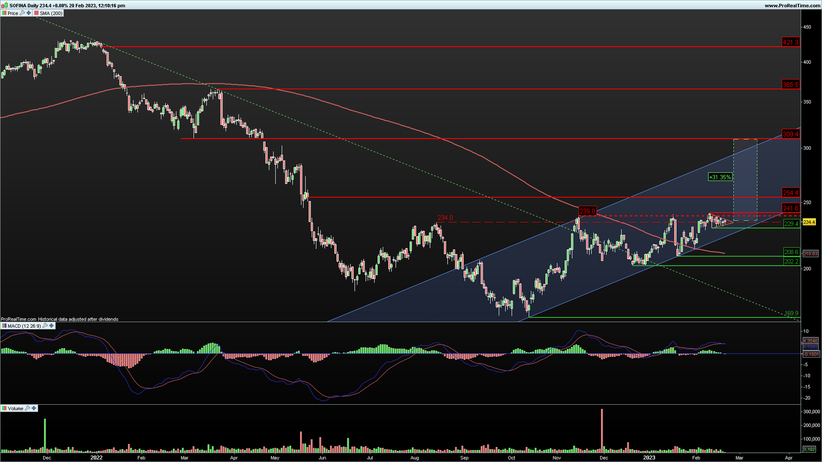Click the 2022 year label on time axis
822x462 pixels.
point(96,458)
